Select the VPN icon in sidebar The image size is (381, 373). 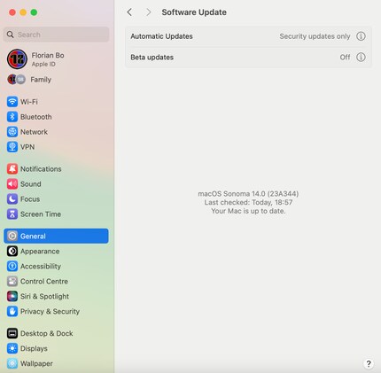12,147
